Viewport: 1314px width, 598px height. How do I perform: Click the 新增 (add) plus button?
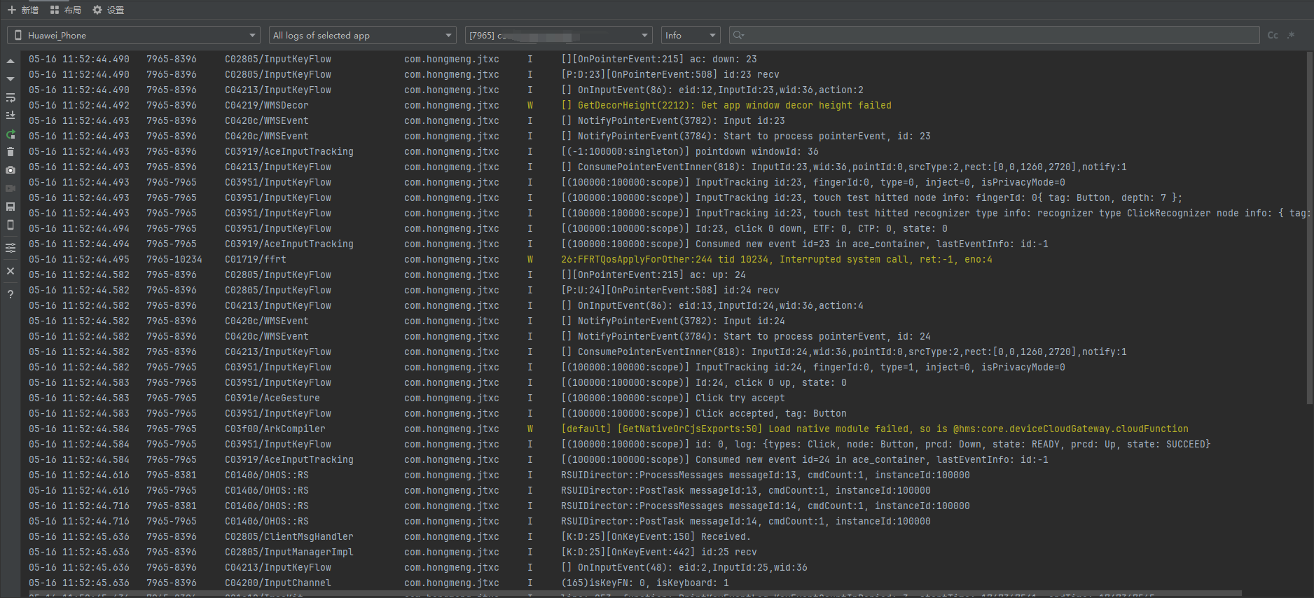click(x=22, y=10)
